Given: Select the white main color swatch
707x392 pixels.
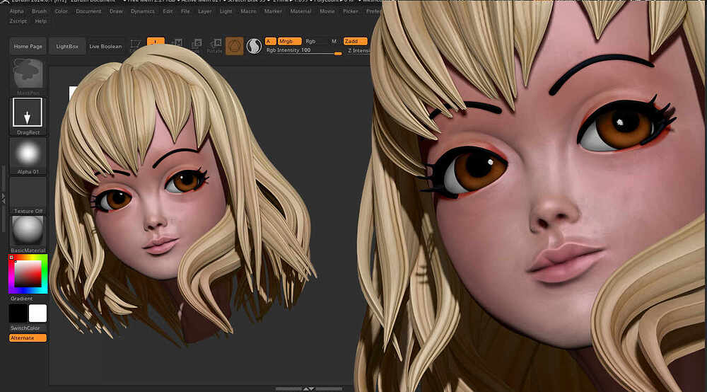Looking at the screenshot, I should tap(38, 313).
